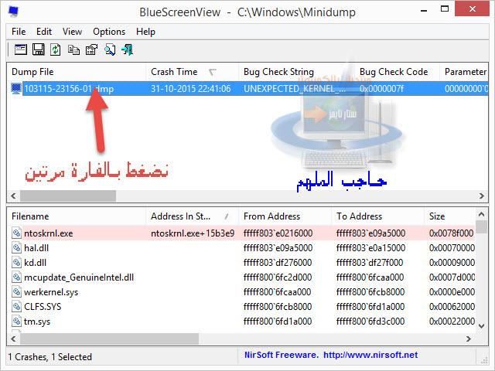
Task: Select the mcupdate_GenuineIntel.dll driver row
Action: (x=241, y=277)
